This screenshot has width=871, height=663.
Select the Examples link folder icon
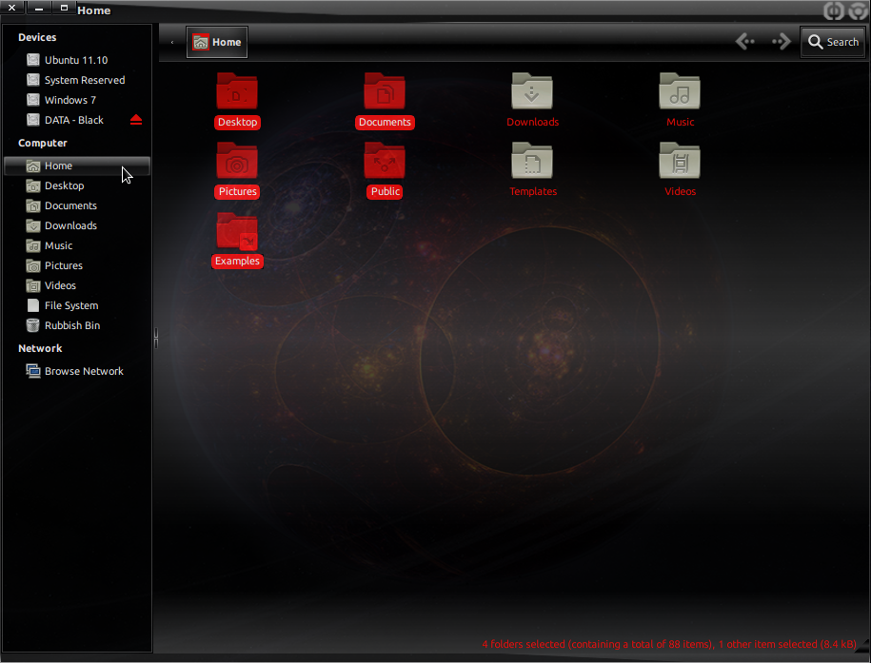[x=237, y=230]
